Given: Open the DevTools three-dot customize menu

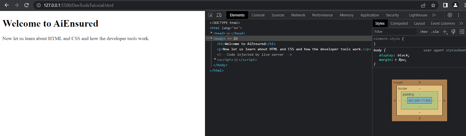Looking at the screenshot, I should click(x=458, y=15).
